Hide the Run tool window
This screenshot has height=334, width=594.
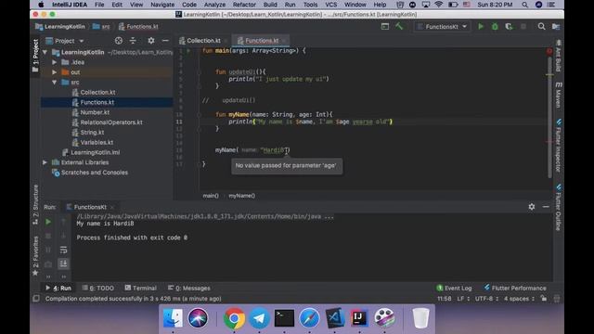pos(546,207)
